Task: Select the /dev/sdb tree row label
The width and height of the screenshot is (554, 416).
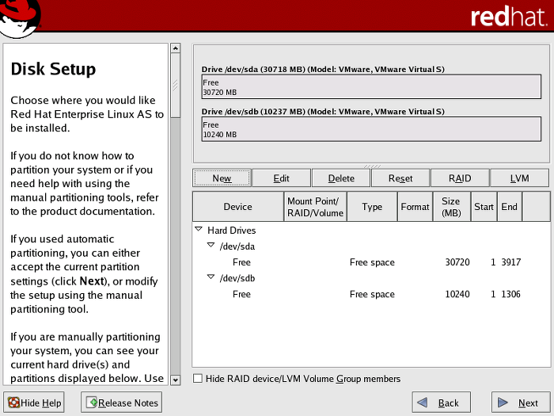Action: point(237,278)
